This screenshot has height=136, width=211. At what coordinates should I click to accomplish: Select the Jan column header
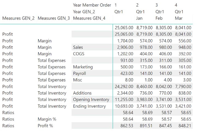pyautogui.click(x=140, y=18)
